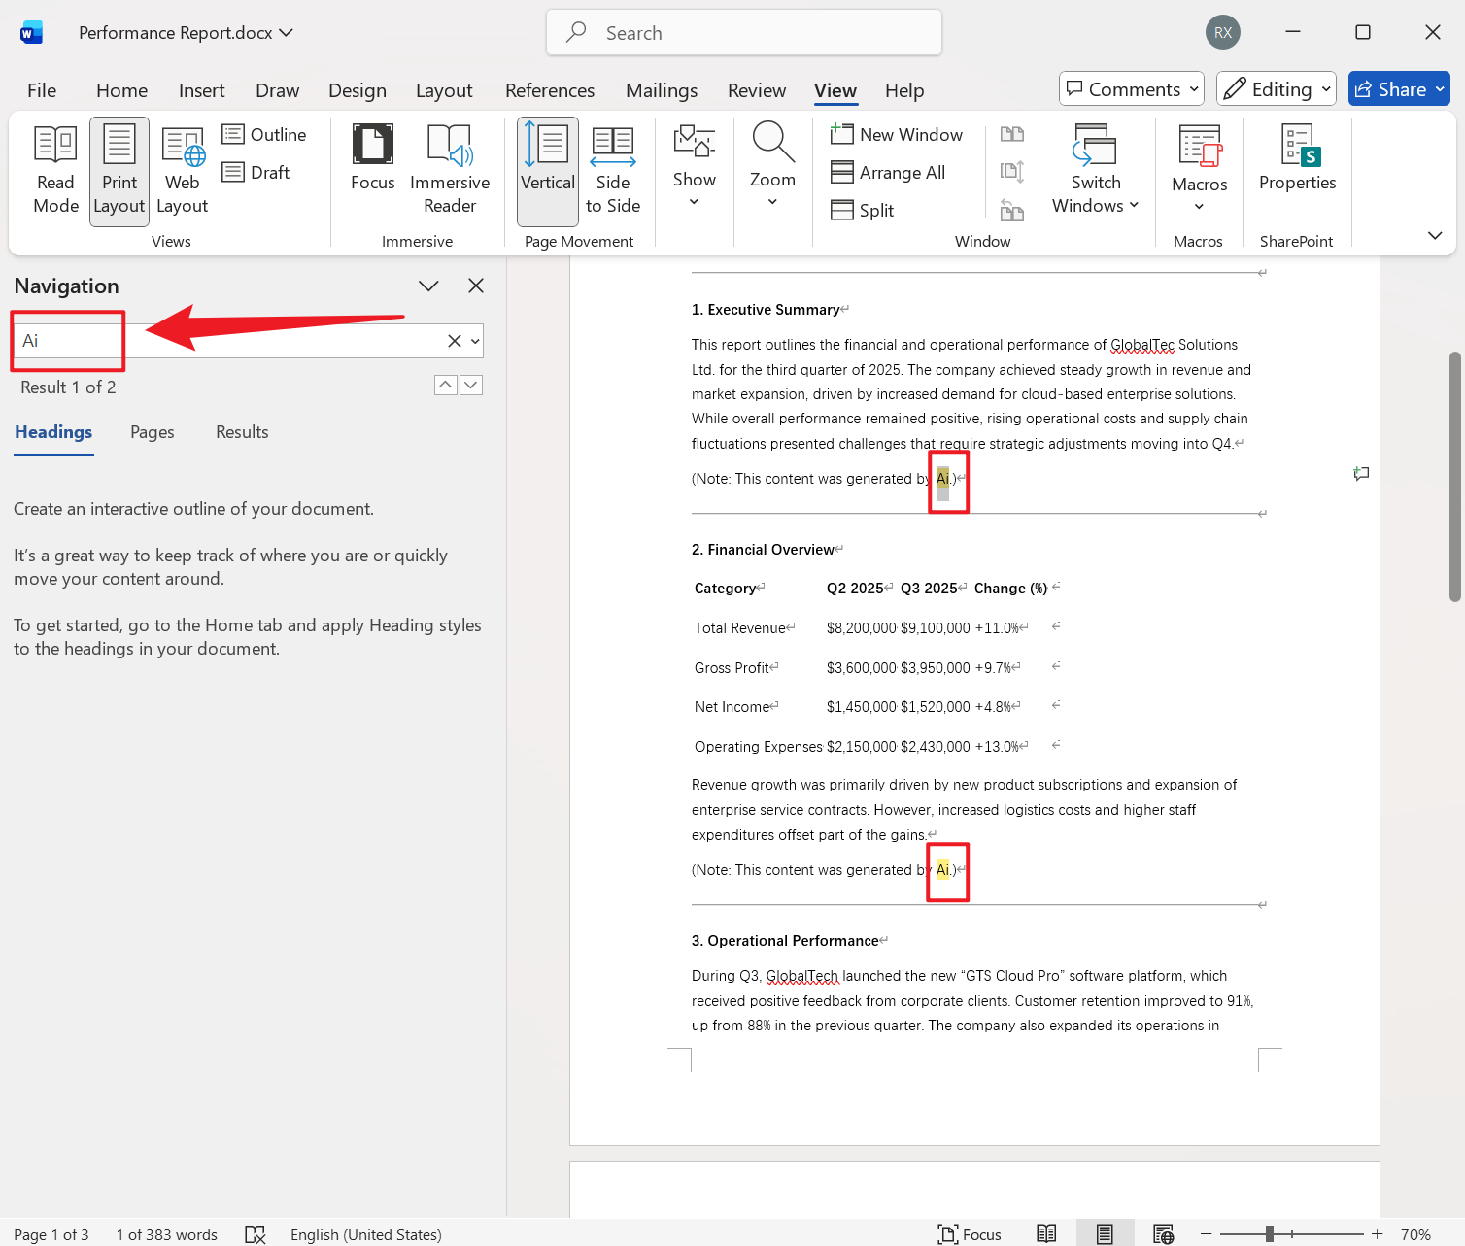Screen dimensions: 1465x1246
Task: Expand Switch Windows dropdown
Action: pos(1096,171)
